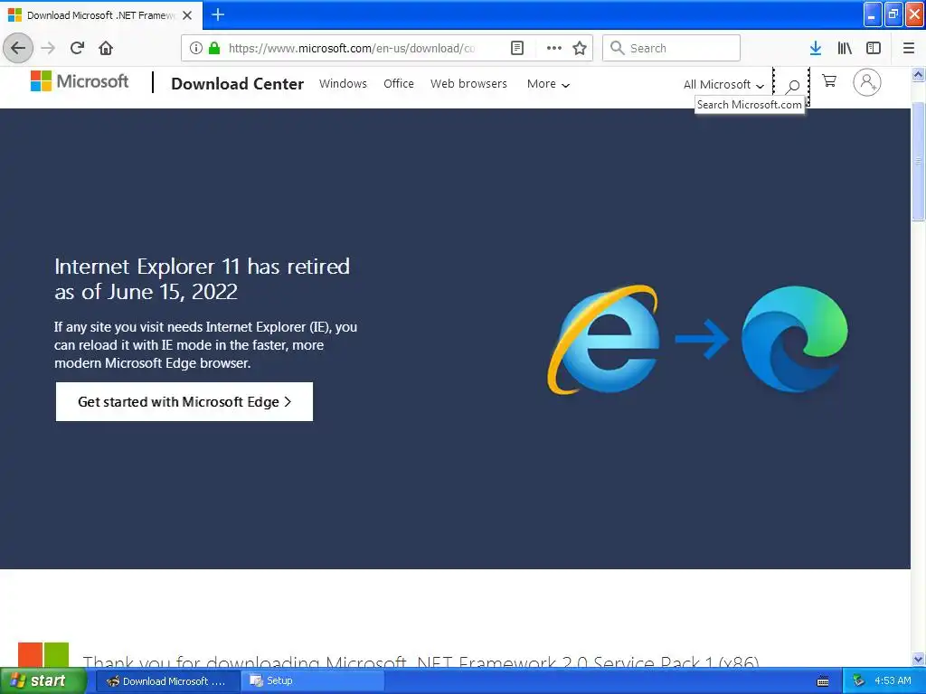Open page actions three-dot menu
The height and width of the screenshot is (694, 926).
pyautogui.click(x=554, y=48)
